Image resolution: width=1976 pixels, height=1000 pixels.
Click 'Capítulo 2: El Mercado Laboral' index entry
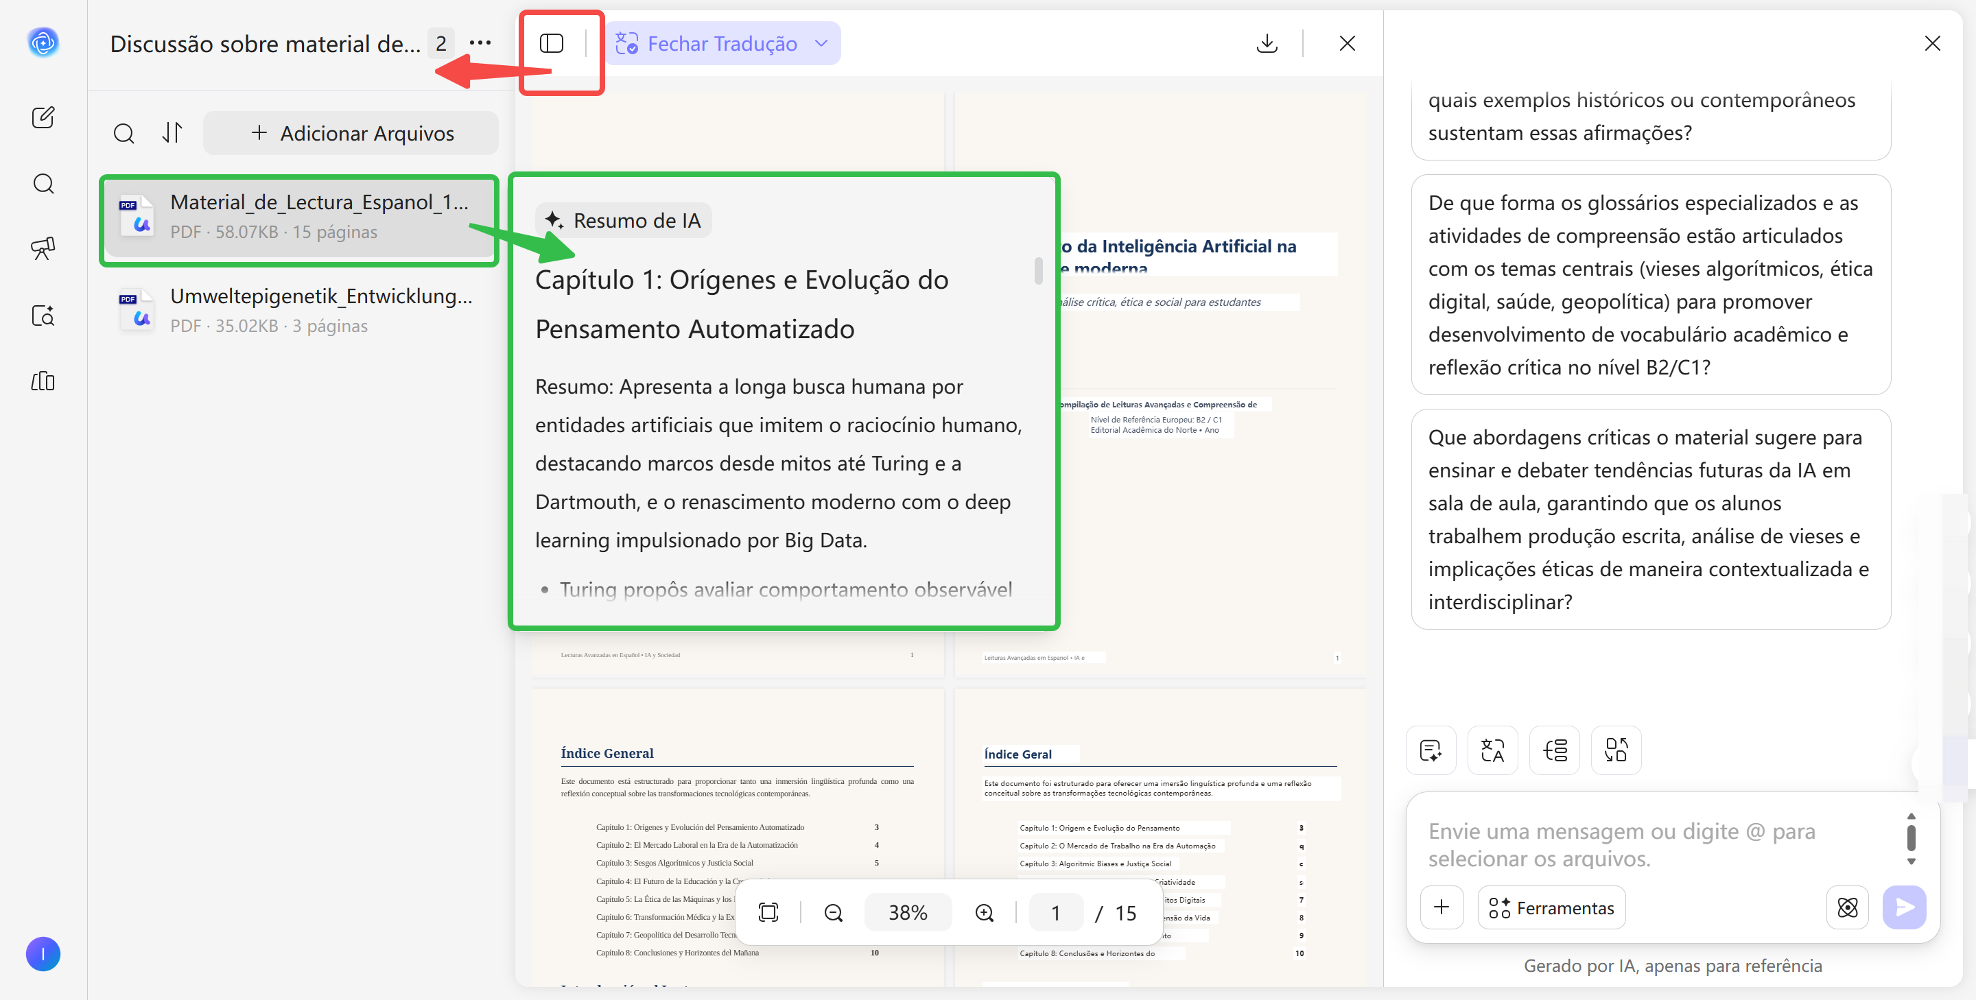click(x=696, y=845)
